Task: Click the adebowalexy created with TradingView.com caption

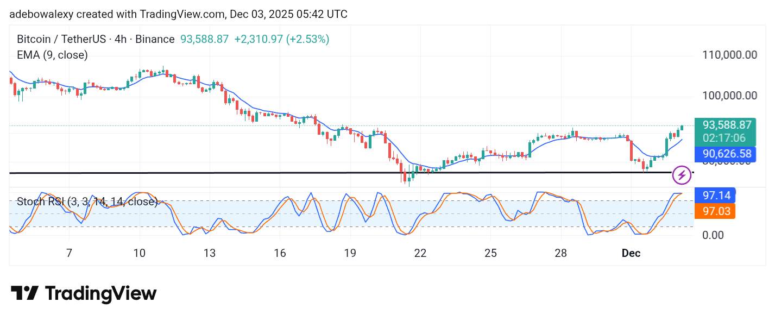Action: tap(178, 15)
